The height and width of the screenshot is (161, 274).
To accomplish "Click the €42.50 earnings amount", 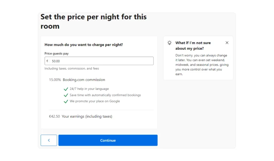I will (x=54, y=117).
